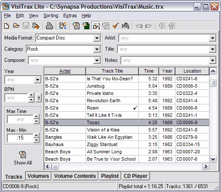
Task: Increase BPM with the up spinner
Action: pyautogui.click(x=31, y=95)
